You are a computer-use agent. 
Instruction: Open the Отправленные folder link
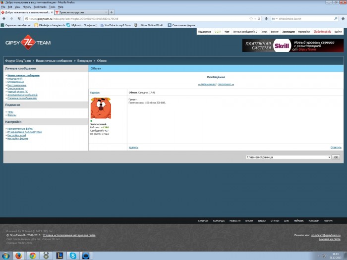(16, 82)
